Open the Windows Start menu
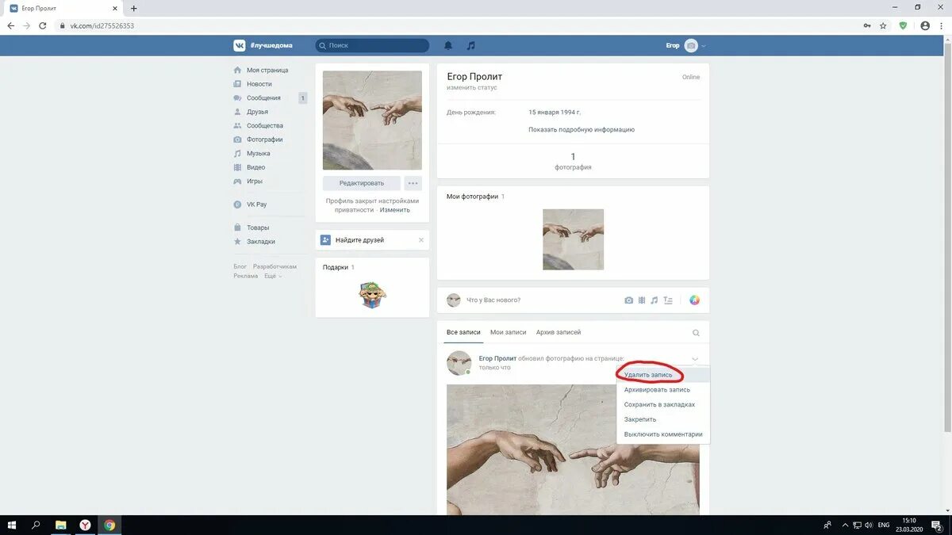The image size is (952, 535). pos(11,525)
